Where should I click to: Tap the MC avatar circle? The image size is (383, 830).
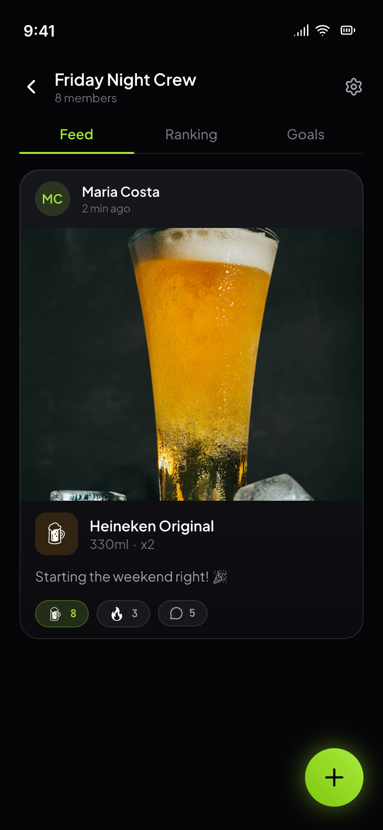tap(53, 199)
